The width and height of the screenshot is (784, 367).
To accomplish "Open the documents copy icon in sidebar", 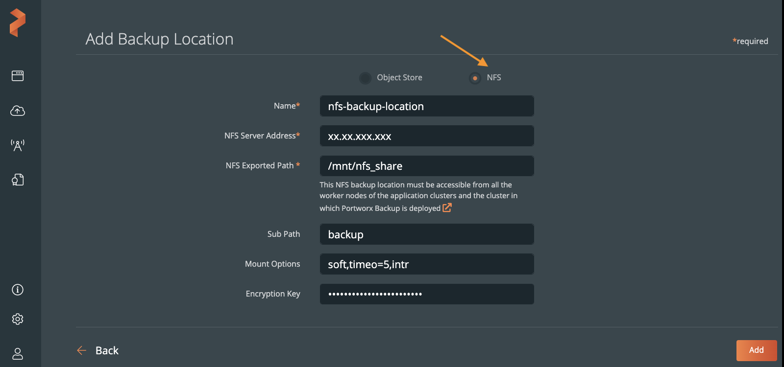I will [18, 180].
